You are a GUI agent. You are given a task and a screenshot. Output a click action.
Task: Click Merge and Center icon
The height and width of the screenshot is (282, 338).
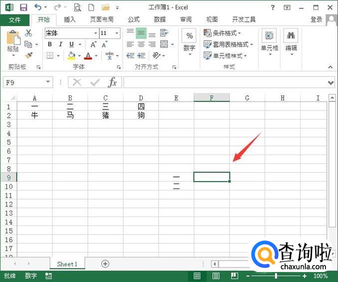pos(164,44)
